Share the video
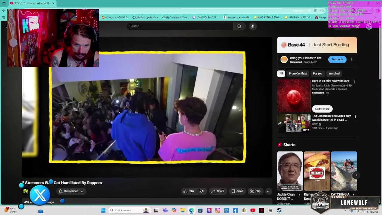Viewport: 382px width, 215px height. [x=218, y=191]
